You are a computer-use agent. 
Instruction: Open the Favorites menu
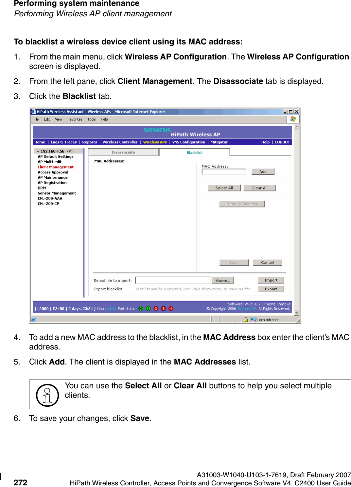pos(75,119)
